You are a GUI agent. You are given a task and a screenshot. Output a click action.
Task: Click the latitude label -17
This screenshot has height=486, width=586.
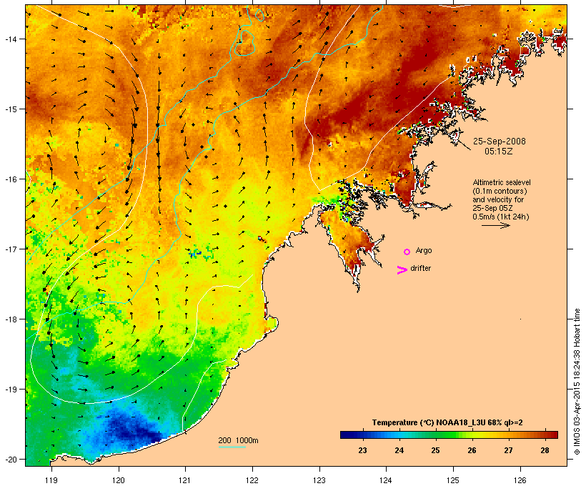point(10,249)
